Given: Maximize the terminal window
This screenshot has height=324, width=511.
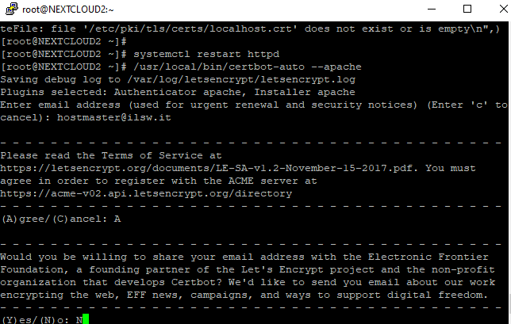Looking at the screenshot, I should coord(467,9).
